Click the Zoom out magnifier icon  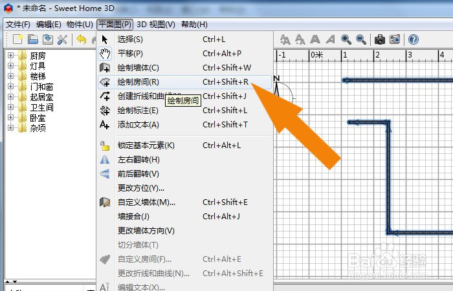tap(361, 39)
